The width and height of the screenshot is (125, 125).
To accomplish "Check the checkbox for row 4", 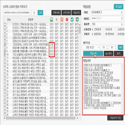I will click(x=5, y=35).
